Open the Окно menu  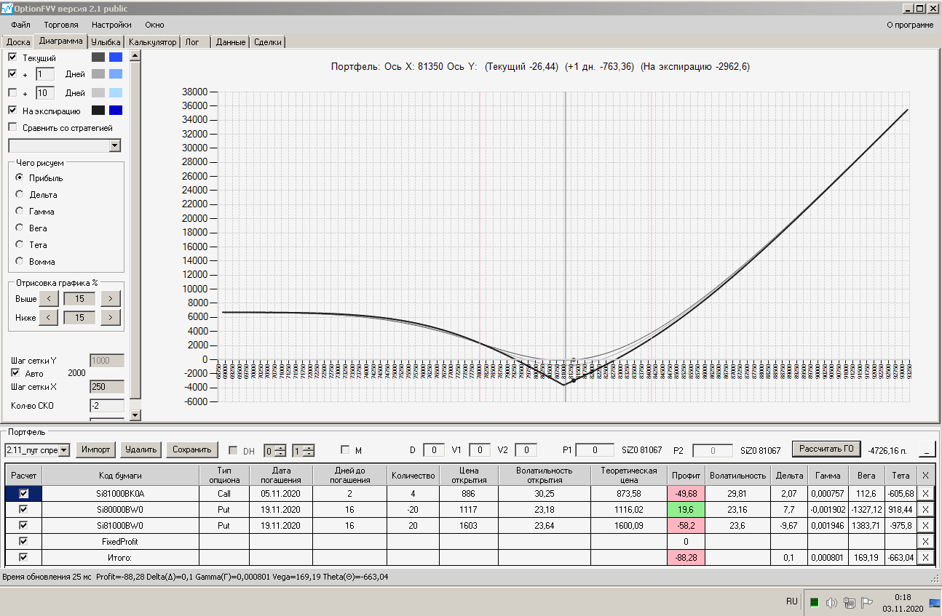[x=154, y=25]
